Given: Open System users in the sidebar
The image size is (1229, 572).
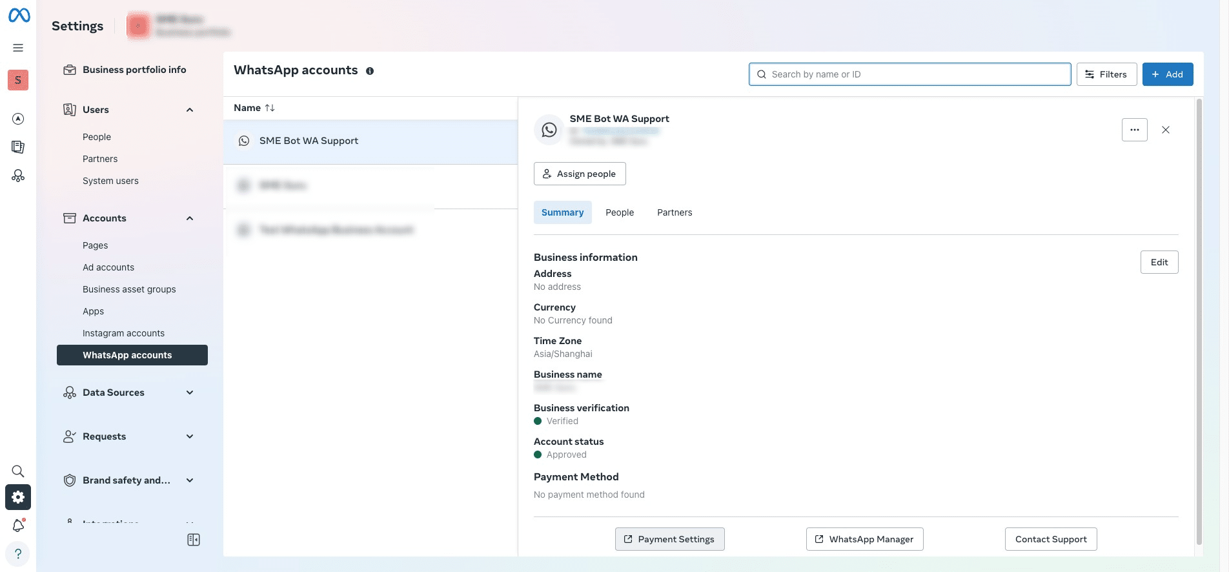Looking at the screenshot, I should (x=110, y=181).
